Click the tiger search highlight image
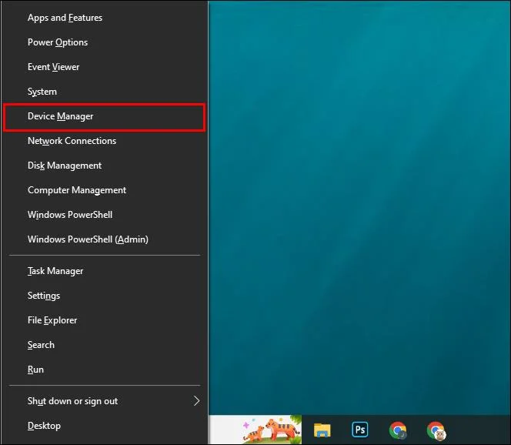This screenshot has height=445, width=511. [271, 430]
